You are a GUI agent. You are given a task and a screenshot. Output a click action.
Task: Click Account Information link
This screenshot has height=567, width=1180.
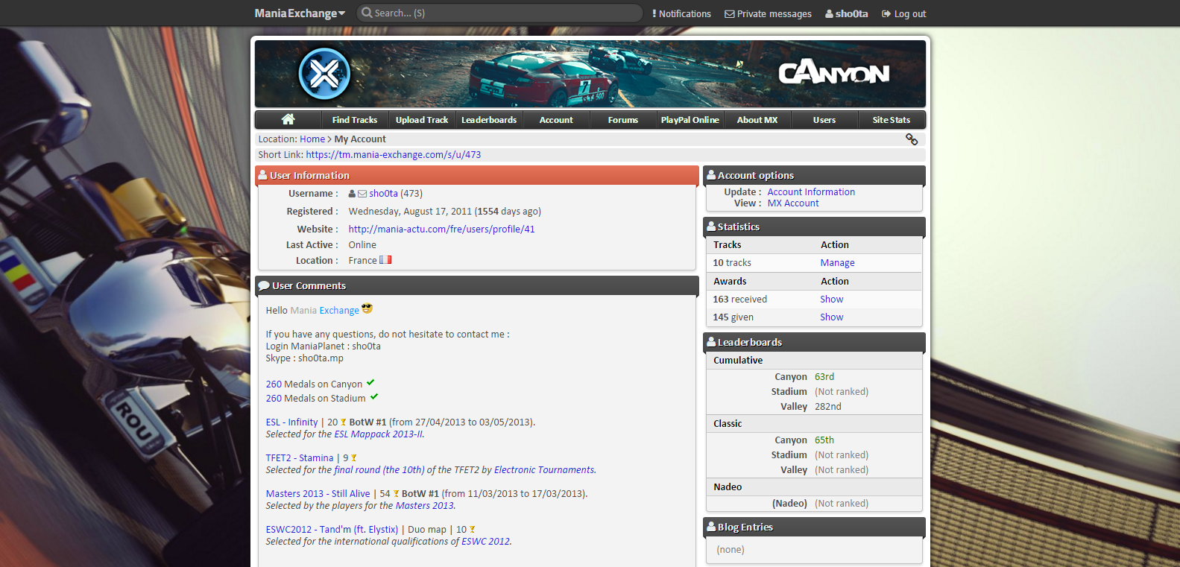pos(811,192)
